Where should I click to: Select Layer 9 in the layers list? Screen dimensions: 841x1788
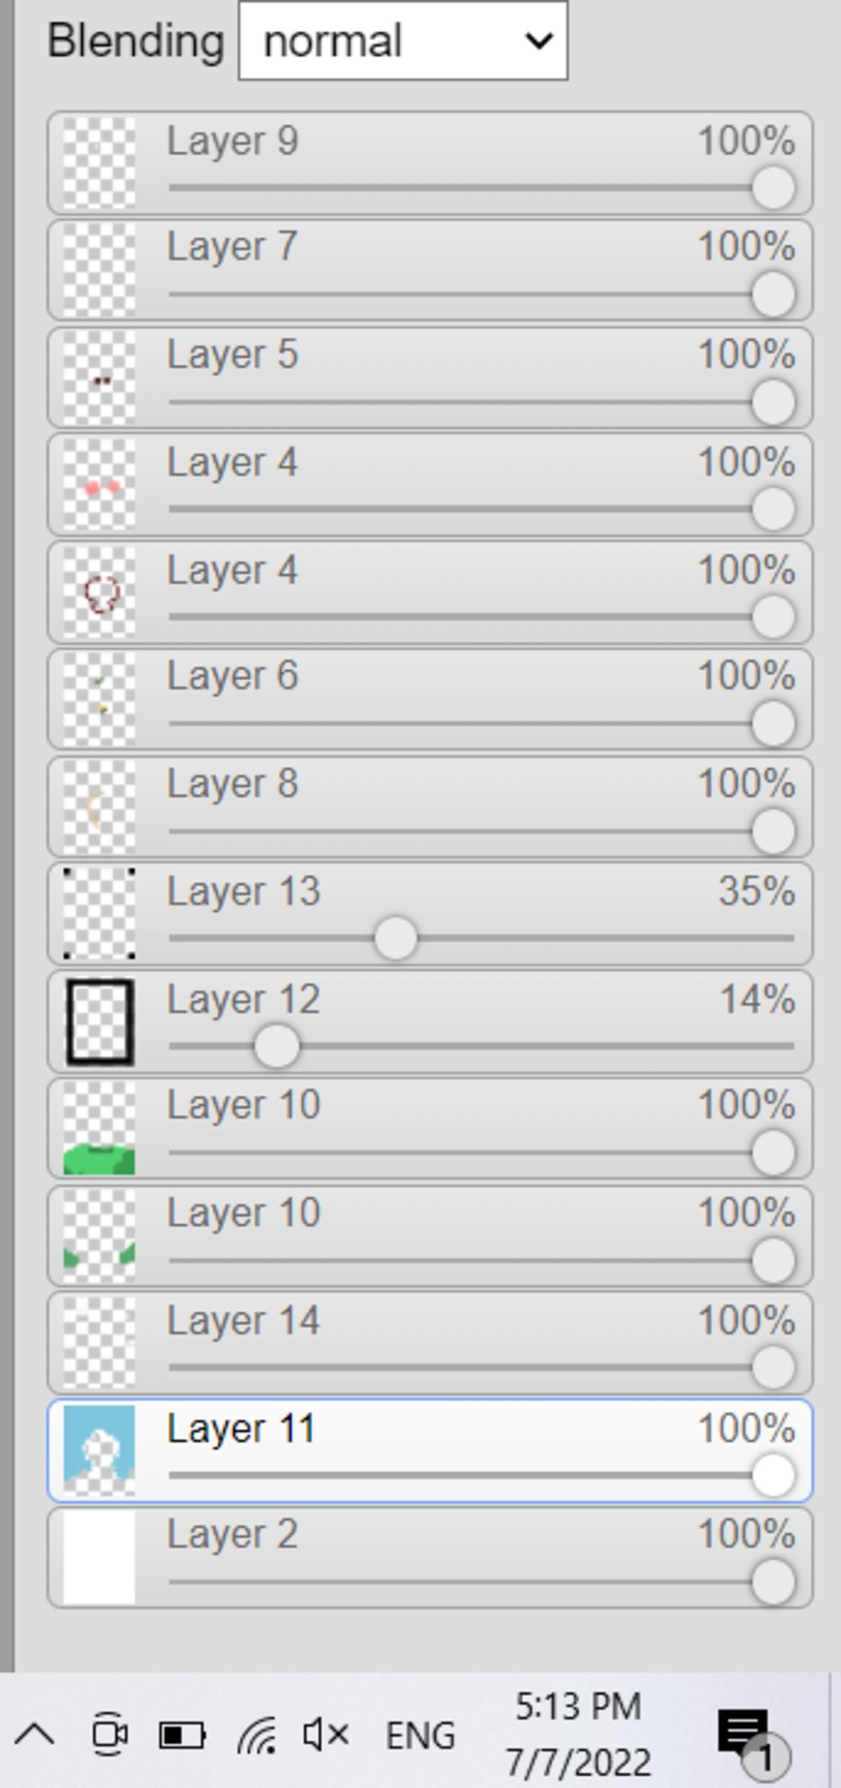[430, 163]
